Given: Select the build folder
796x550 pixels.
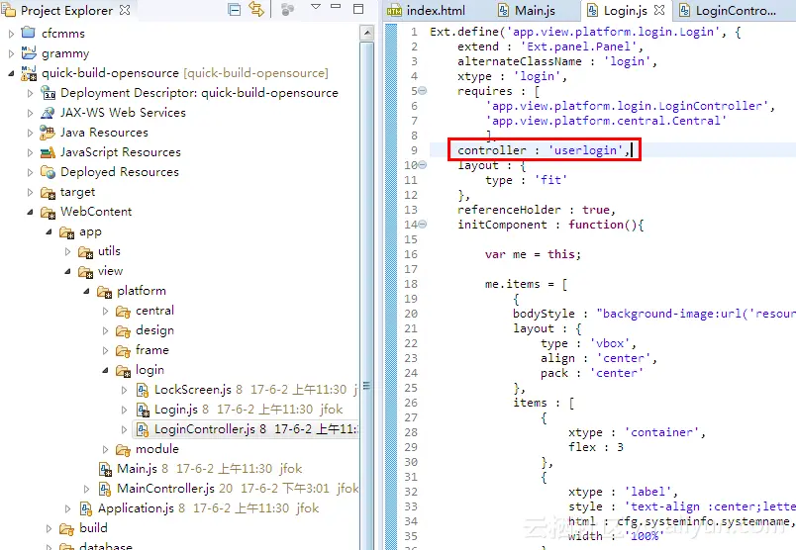Looking at the screenshot, I should click(x=93, y=528).
